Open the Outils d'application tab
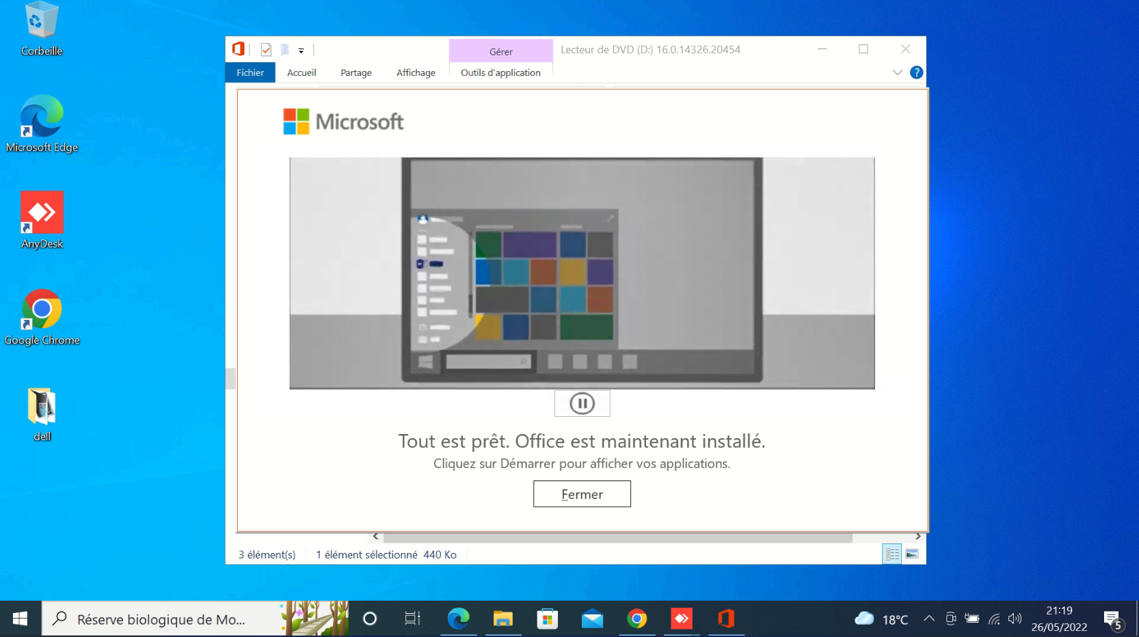Viewport: 1139px width, 637px height. tap(500, 72)
